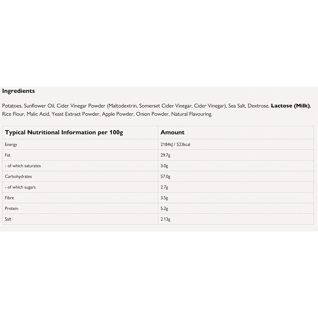The width and height of the screenshot is (318, 318).
Task: Click the 2.13g salt value
Action: (165, 219)
